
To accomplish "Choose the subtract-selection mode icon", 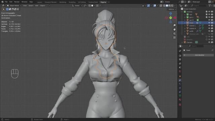I will [x=12, y=9].
